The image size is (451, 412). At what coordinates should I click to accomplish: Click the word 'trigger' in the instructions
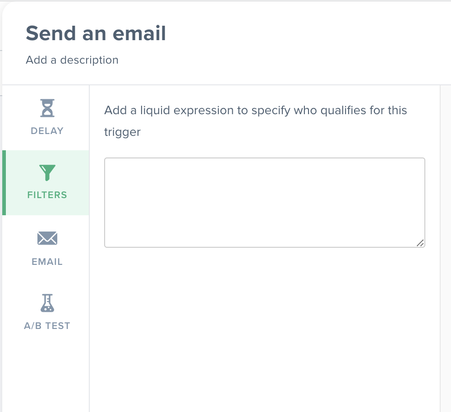(122, 132)
